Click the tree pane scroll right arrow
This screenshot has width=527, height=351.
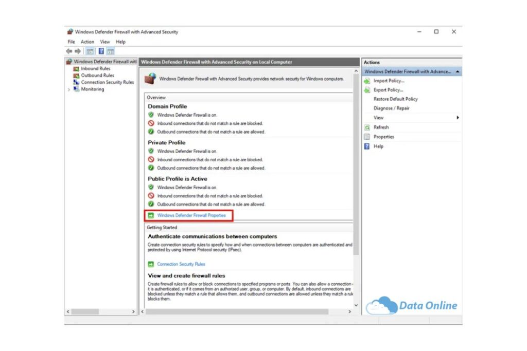click(x=133, y=312)
